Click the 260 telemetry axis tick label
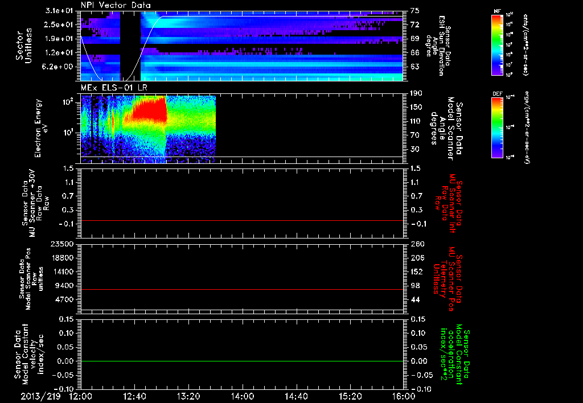The height and width of the screenshot is (403, 583). pos(417,244)
